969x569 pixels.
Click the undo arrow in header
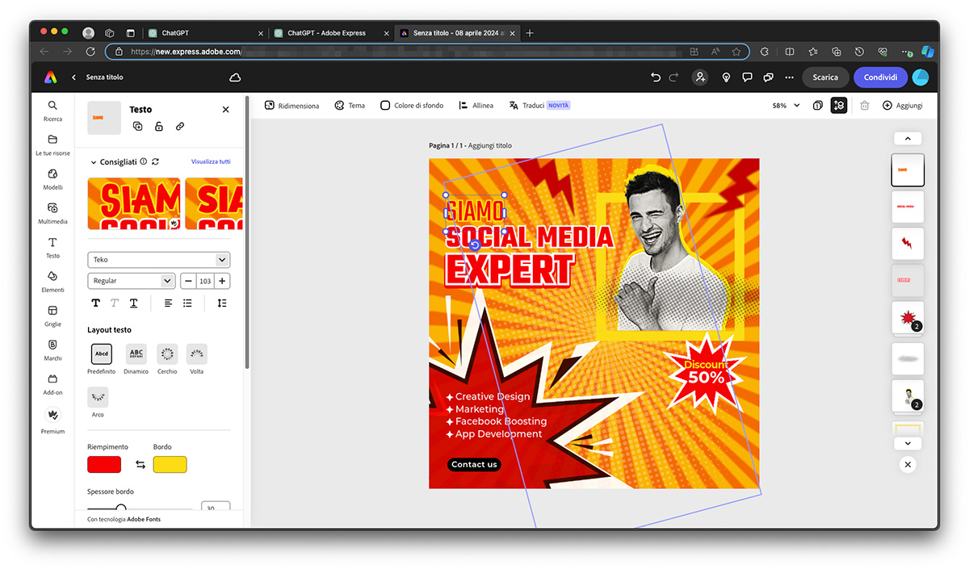pos(655,77)
